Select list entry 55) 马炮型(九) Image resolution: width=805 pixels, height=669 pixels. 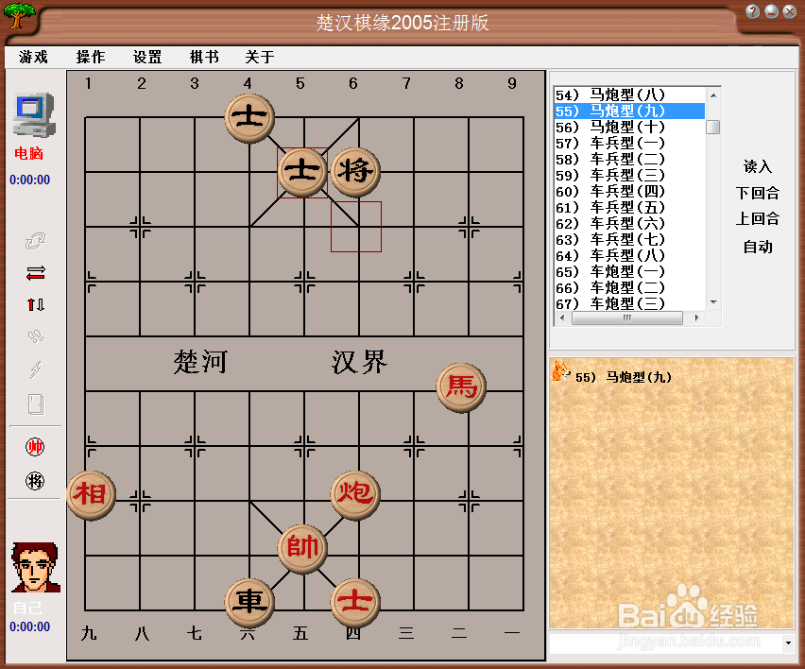click(x=630, y=111)
